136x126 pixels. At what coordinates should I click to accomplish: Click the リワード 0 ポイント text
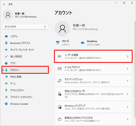tap(66, 45)
